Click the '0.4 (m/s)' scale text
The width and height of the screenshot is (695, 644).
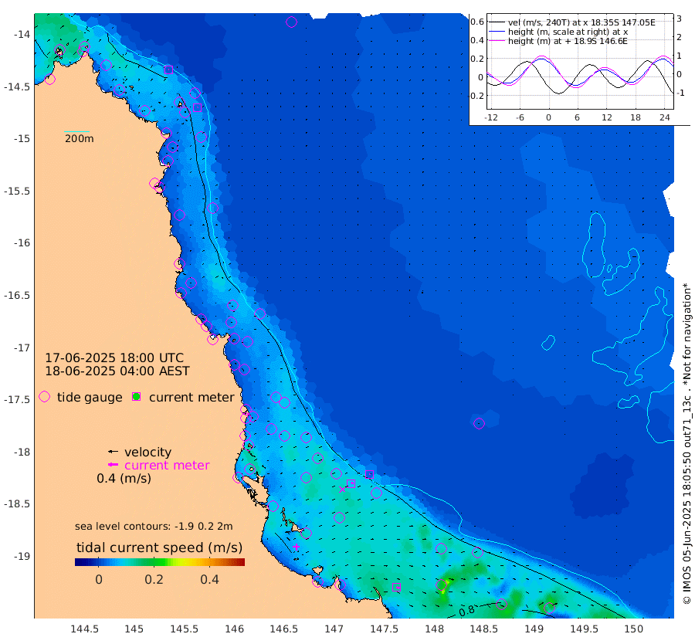pos(124,478)
